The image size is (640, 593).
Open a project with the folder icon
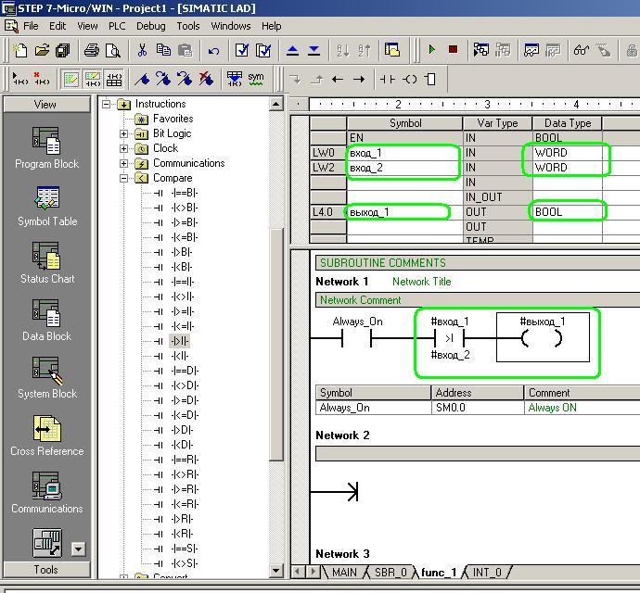click(x=41, y=50)
